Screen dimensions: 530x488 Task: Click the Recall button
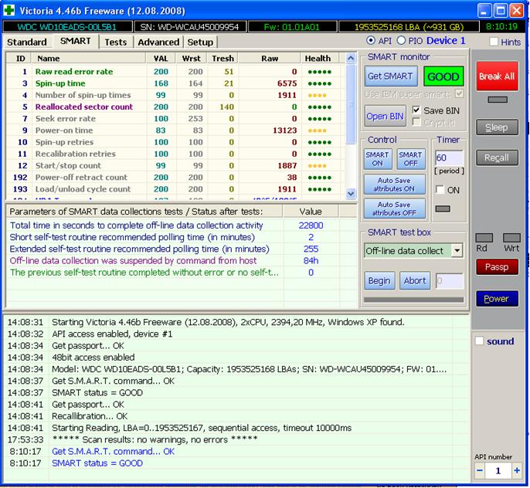coord(497,158)
